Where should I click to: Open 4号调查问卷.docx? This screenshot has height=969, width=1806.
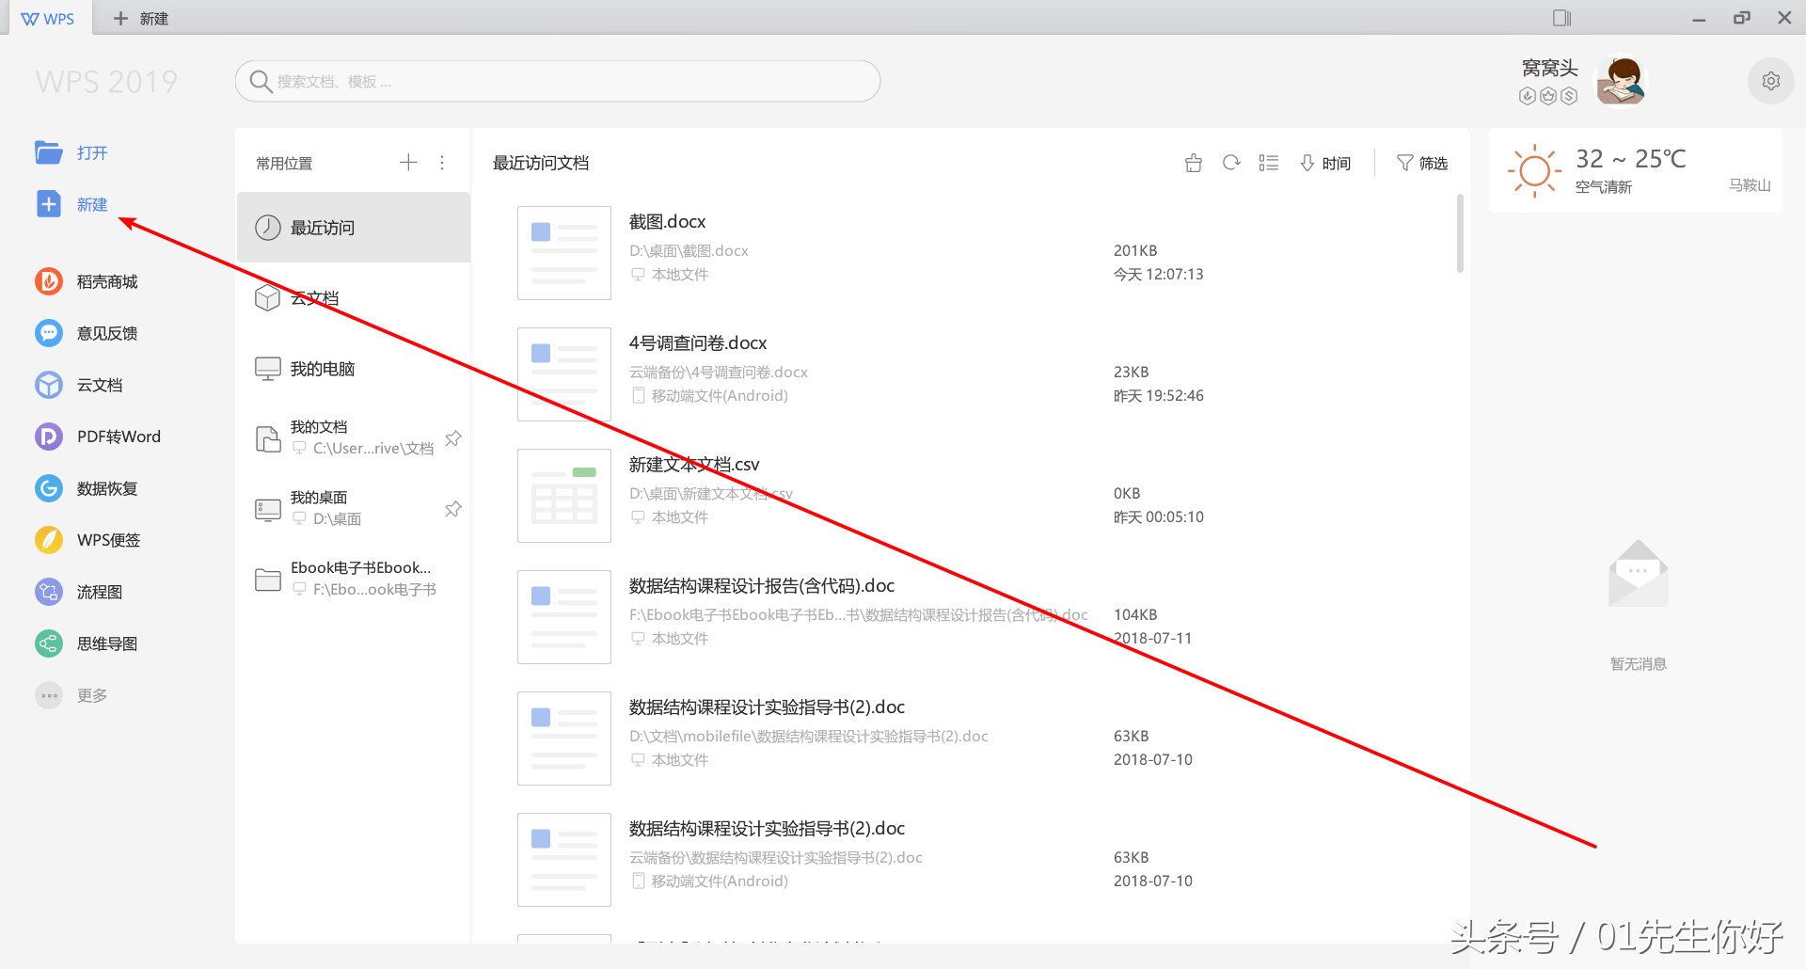698,343
